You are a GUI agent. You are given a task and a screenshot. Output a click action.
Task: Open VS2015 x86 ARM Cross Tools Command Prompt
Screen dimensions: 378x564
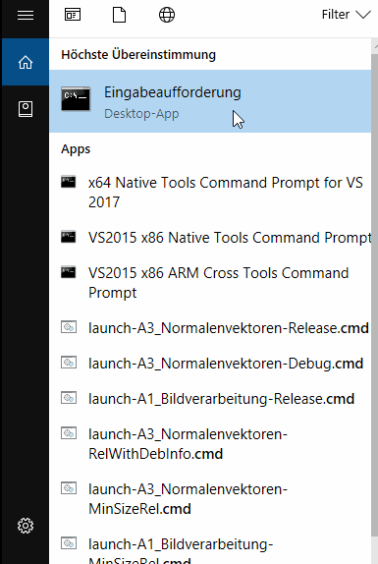(x=210, y=283)
